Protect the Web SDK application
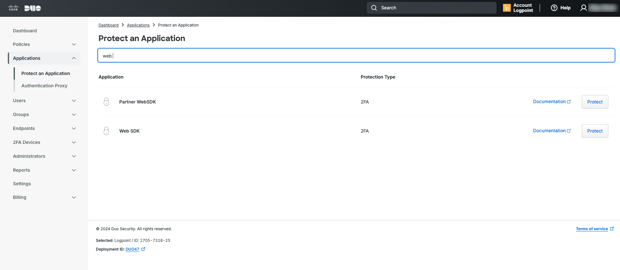620x270 pixels. click(595, 131)
